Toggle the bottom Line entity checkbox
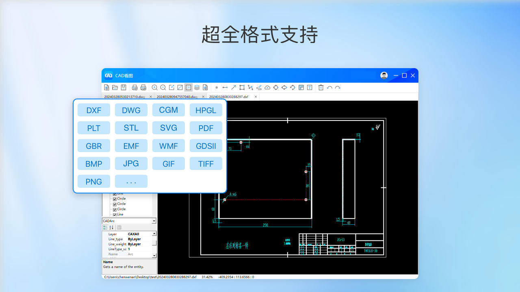The width and height of the screenshot is (520, 292). coord(115,215)
